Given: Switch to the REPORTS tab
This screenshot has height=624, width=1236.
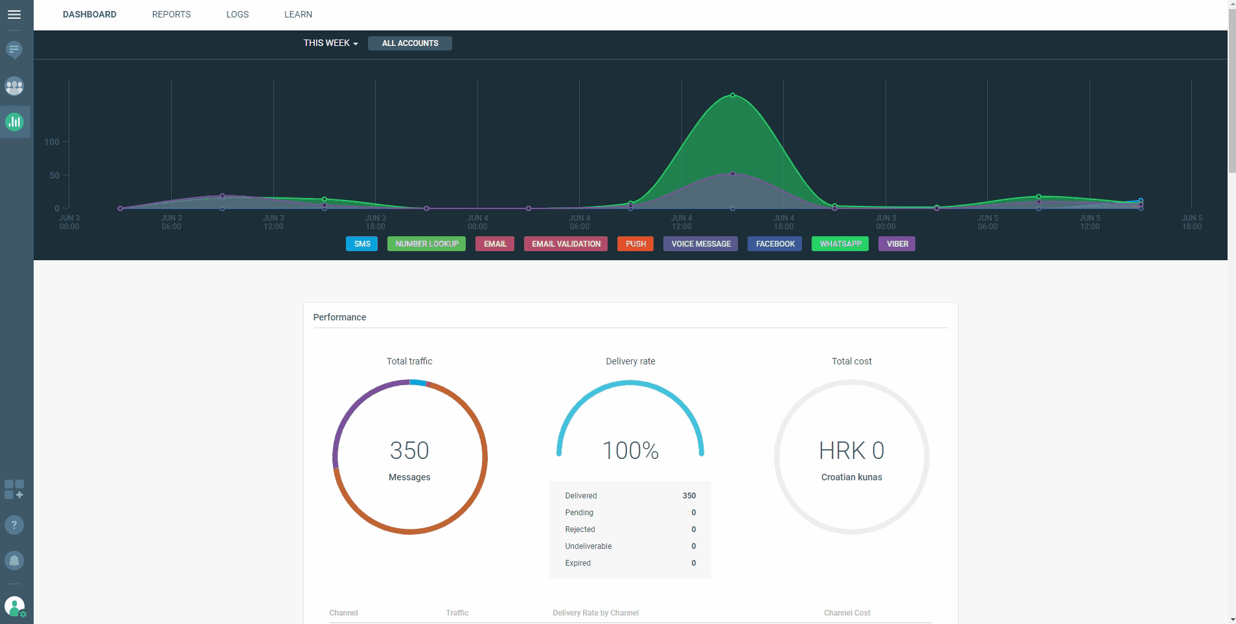Looking at the screenshot, I should 171,14.
